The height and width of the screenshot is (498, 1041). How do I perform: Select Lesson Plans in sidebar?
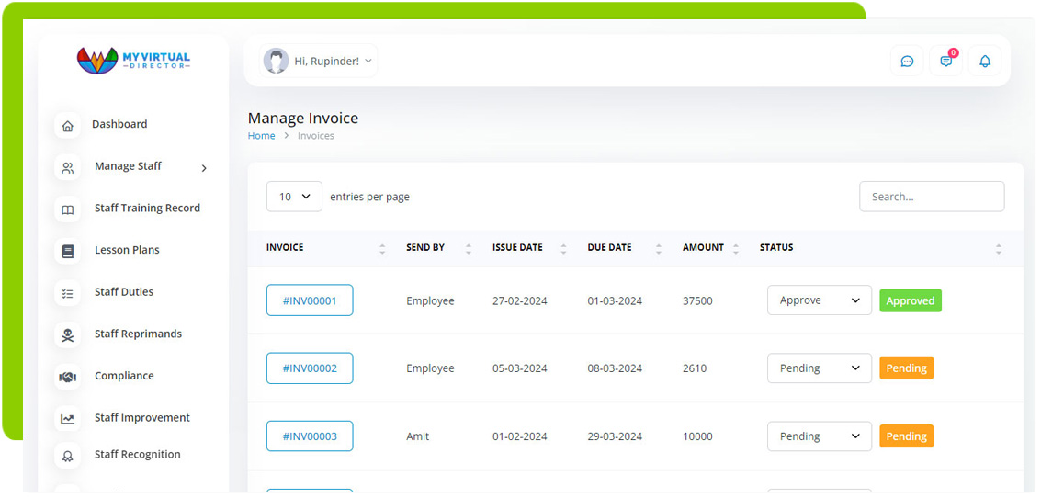[x=127, y=250]
